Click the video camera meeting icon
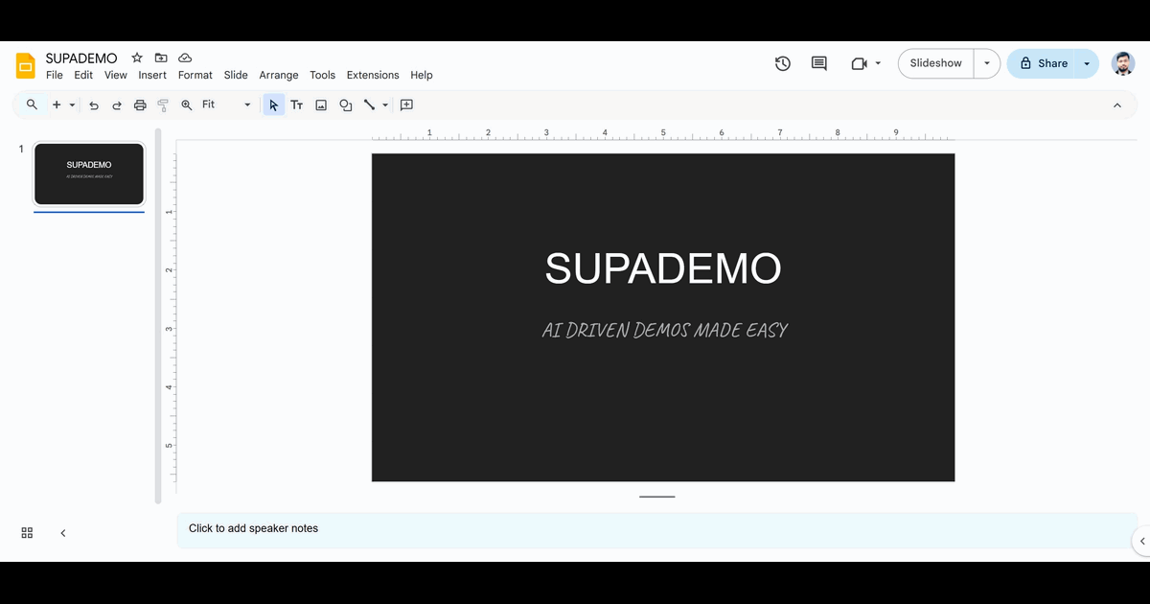The image size is (1150, 604). click(x=859, y=63)
